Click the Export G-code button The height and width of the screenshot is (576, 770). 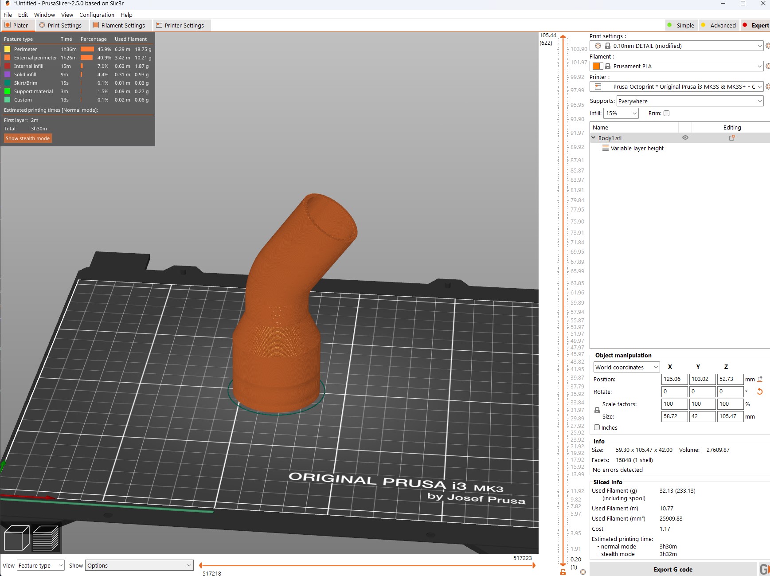point(673,569)
